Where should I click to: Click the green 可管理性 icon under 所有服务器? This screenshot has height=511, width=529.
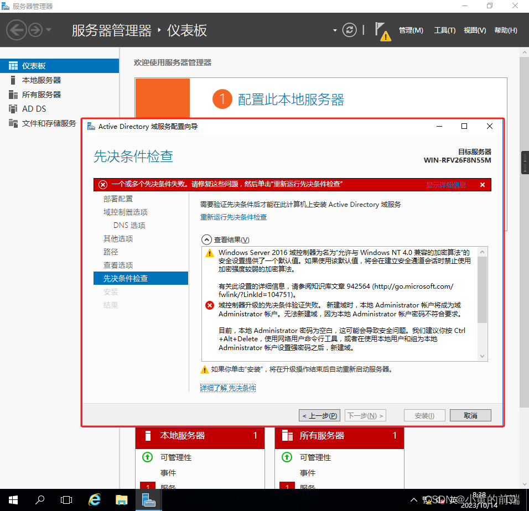pos(287,457)
